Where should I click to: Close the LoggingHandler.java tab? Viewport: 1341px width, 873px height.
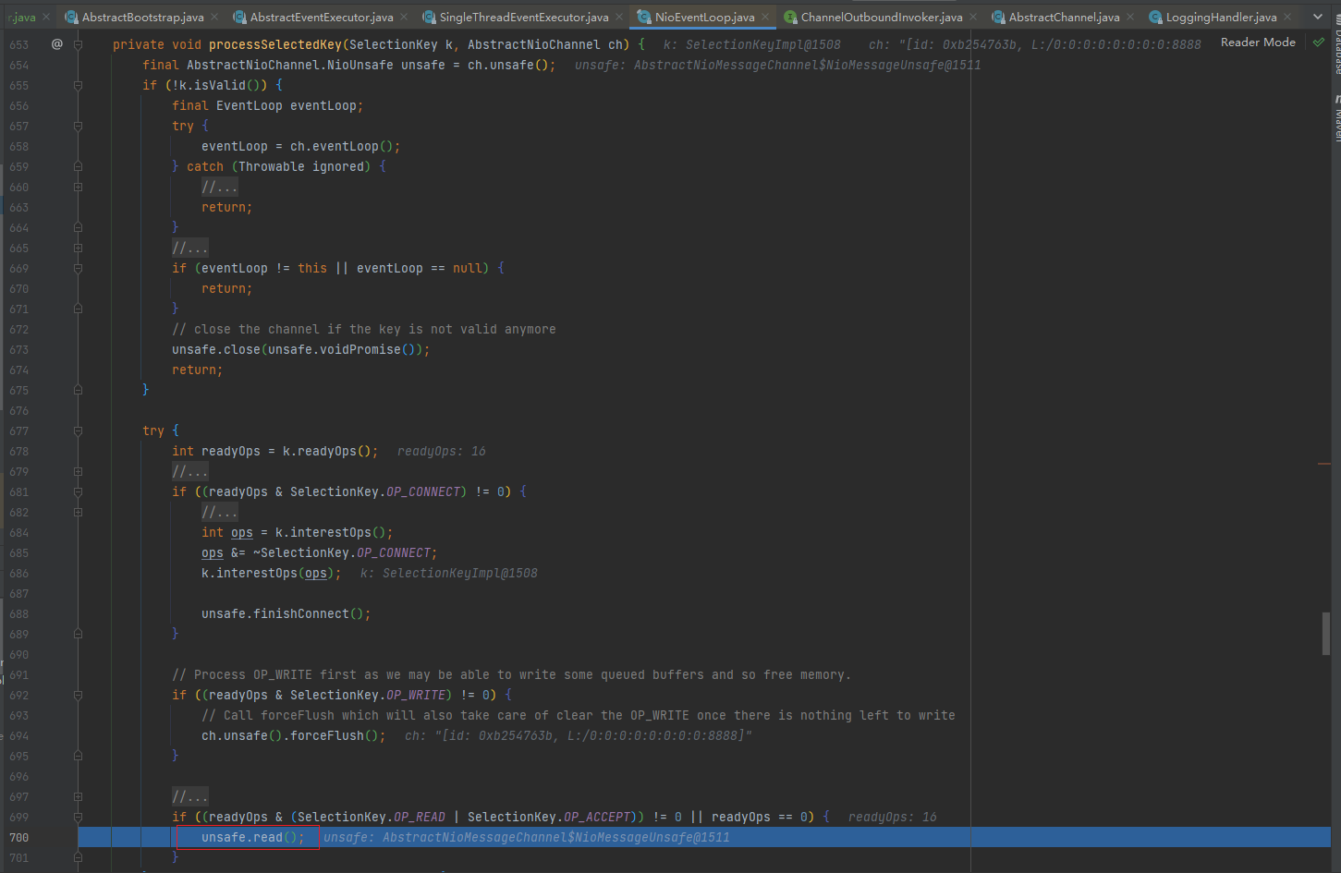pos(1287,17)
